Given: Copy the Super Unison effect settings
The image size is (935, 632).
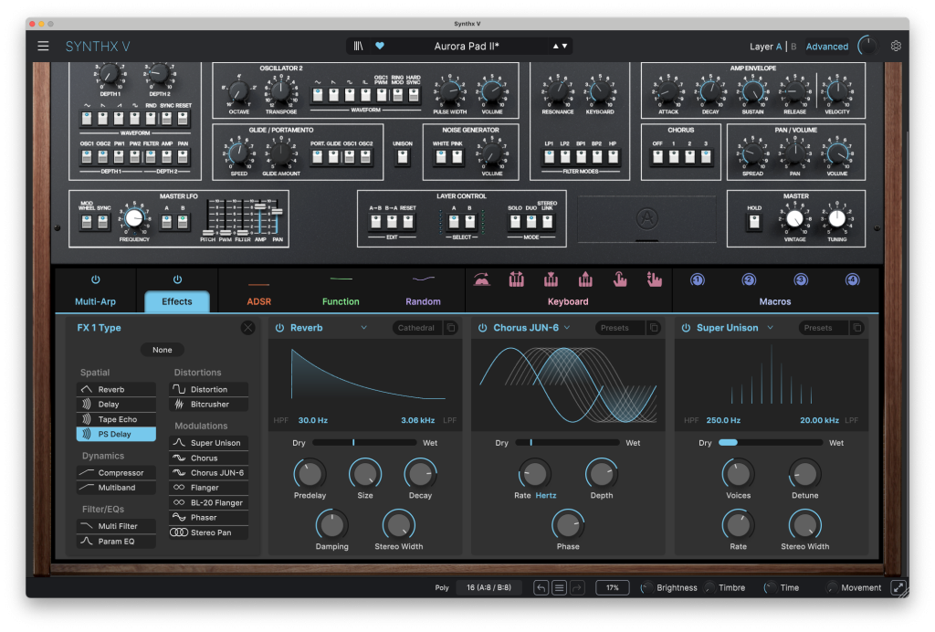Looking at the screenshot, I should point(856,327).
